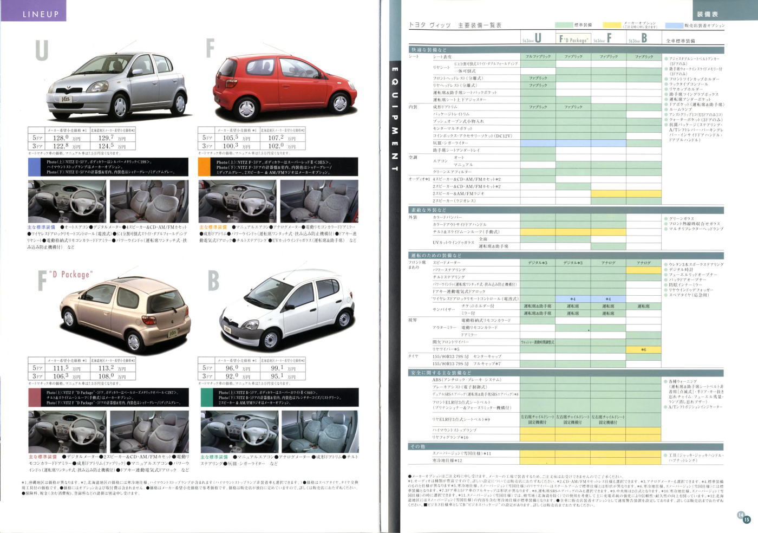Select the B column header in equipment table
The width and height of the screenshot is (758, 533).
(644, 38)
